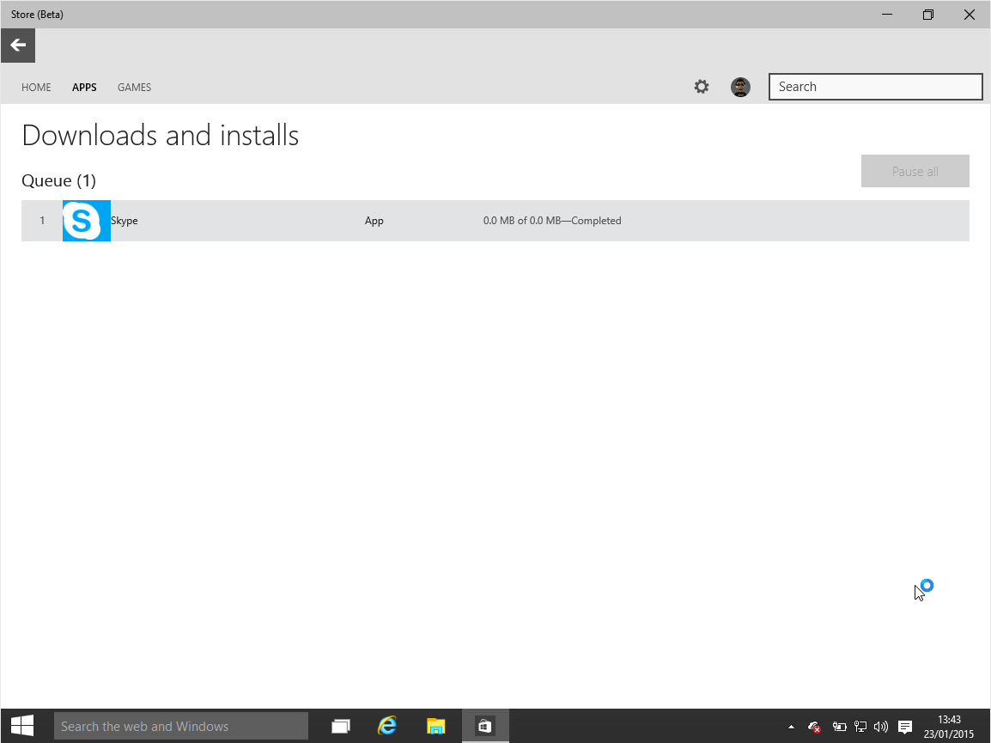Image resolution: width=991 pixels, height=743 pixels.
Task: Open the volume control speaker icon
Action: [881, 727]
